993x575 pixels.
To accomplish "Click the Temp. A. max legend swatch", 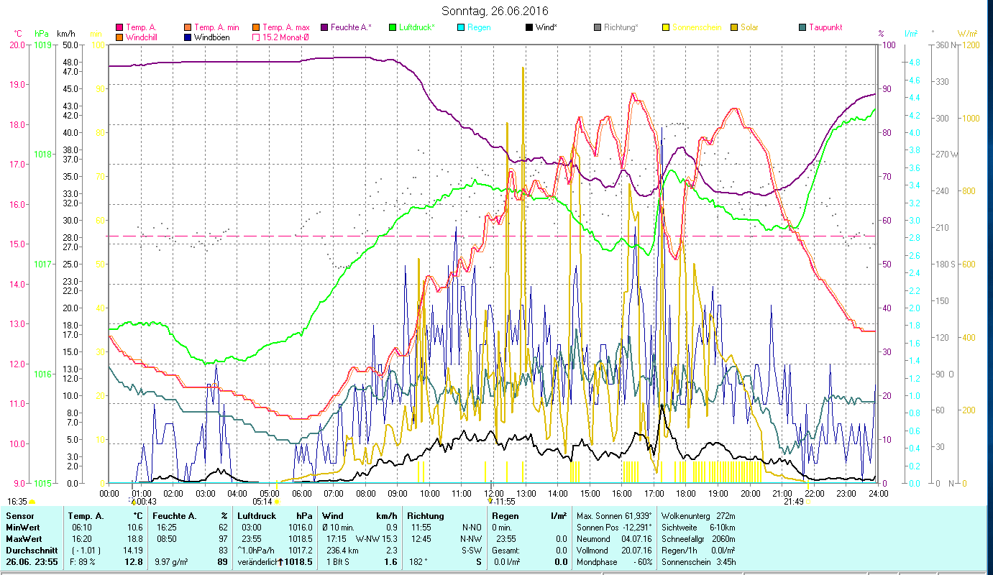I will pyautogui.click(x=256, y=28).
